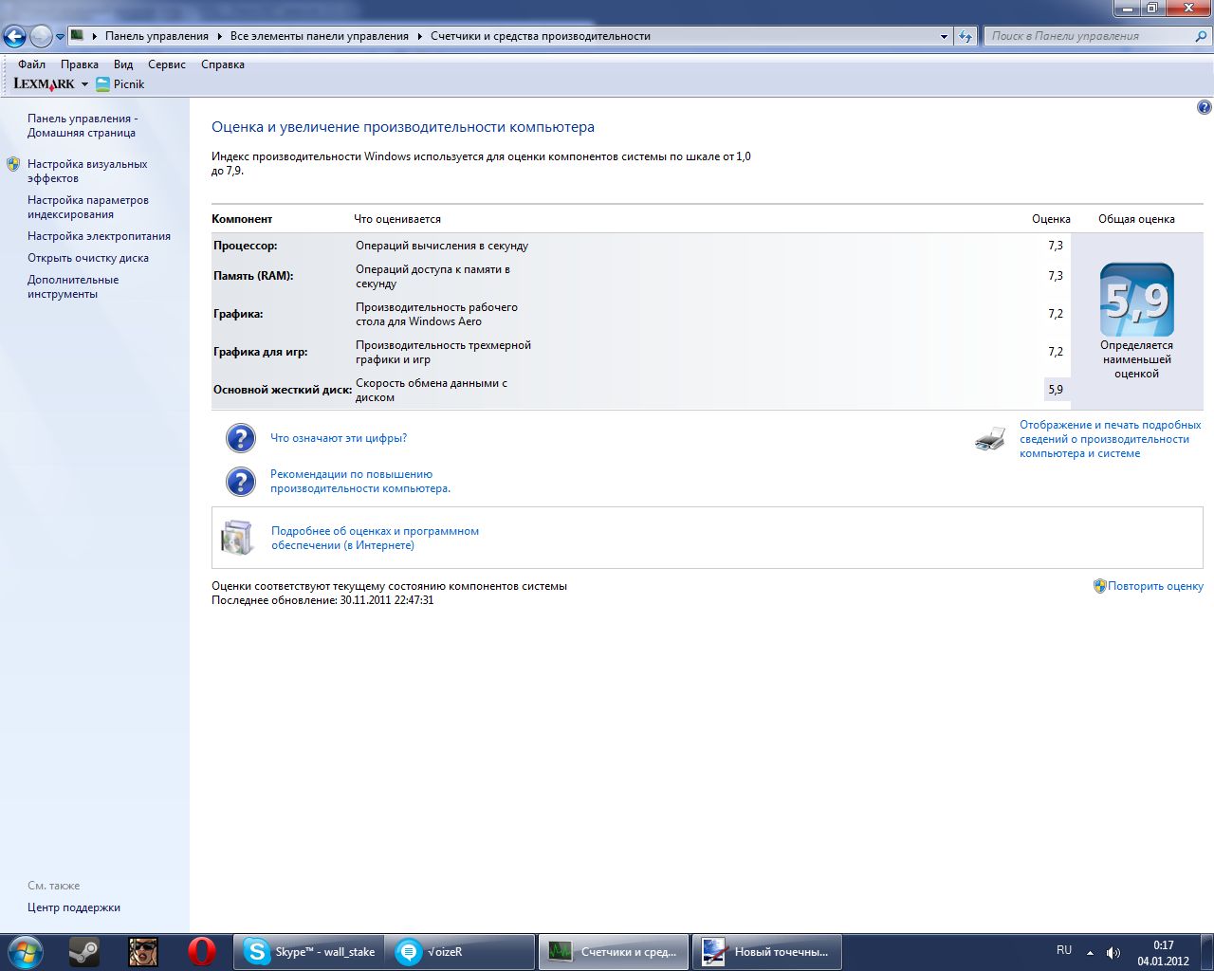Open the Файл menu
The height and width of the screenshot is (971, 1214).
click(31, 64)
